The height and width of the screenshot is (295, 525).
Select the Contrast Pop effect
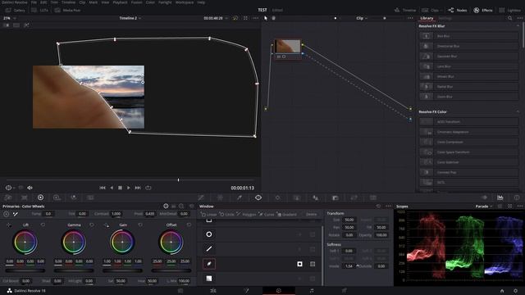[468, 172]
